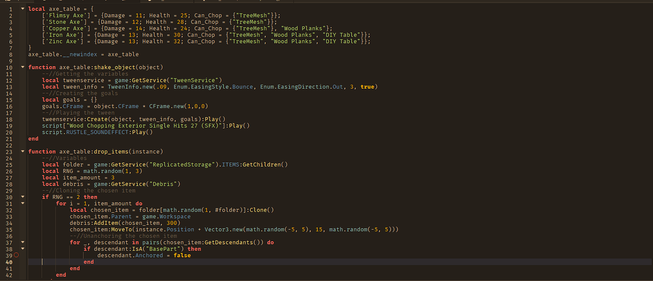Collapse the shake_object function fold arrow
This screenshot has height=281, width=653.
[22, 67]
